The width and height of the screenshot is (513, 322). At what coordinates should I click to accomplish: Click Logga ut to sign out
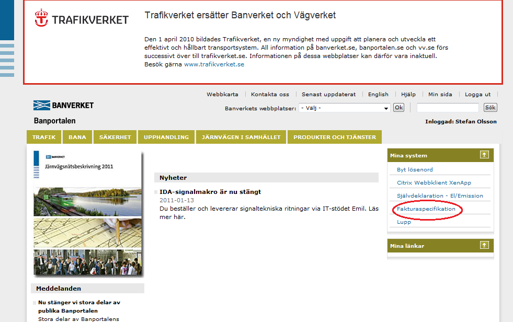coord(477,94)
